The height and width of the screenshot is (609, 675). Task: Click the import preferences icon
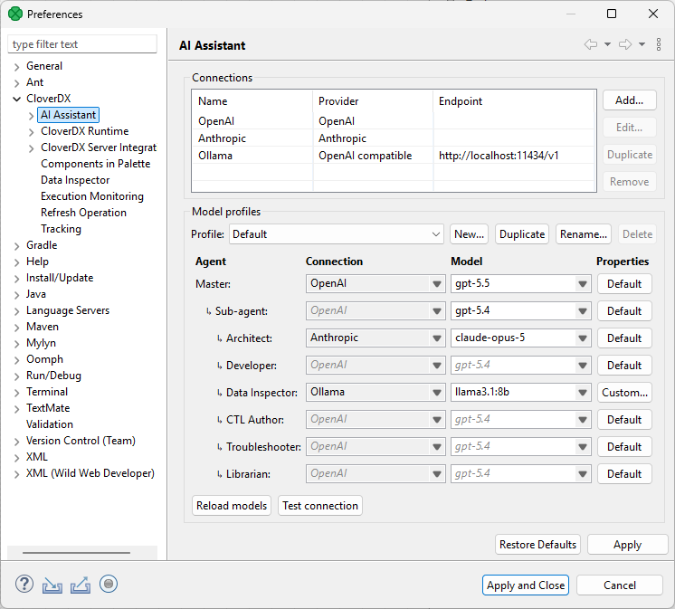52,585
